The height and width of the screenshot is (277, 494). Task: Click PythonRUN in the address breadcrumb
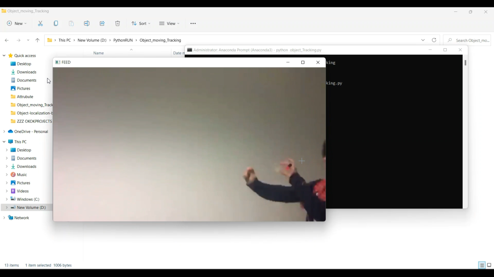123,40
